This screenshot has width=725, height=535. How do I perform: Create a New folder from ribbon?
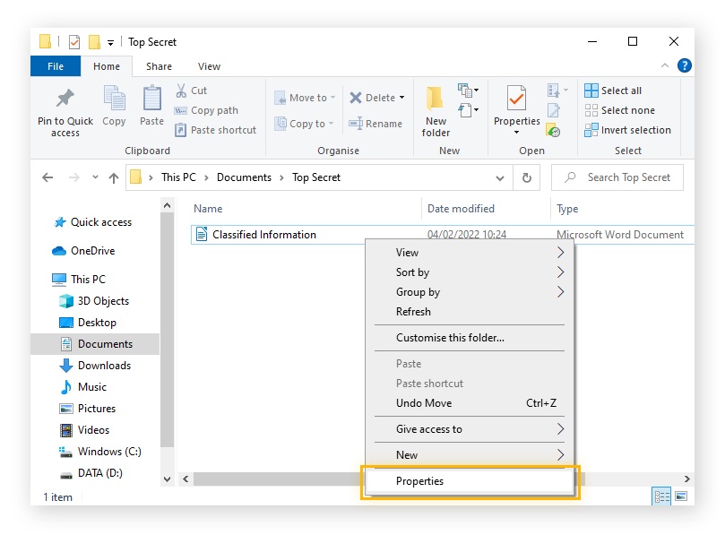[436, 112]
